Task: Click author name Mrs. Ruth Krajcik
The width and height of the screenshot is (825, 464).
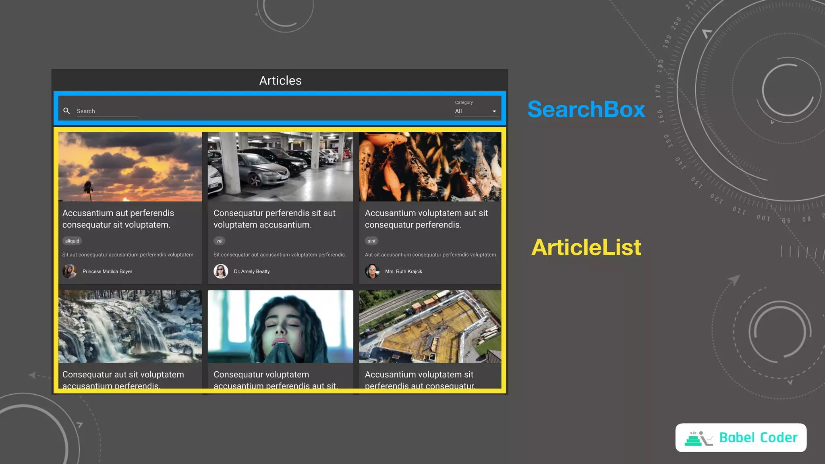Action: point(403,271)
